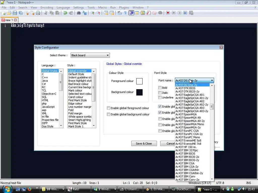Click the Stop Recording macro icon
The image size is (258, 193).
pos(174,13)
